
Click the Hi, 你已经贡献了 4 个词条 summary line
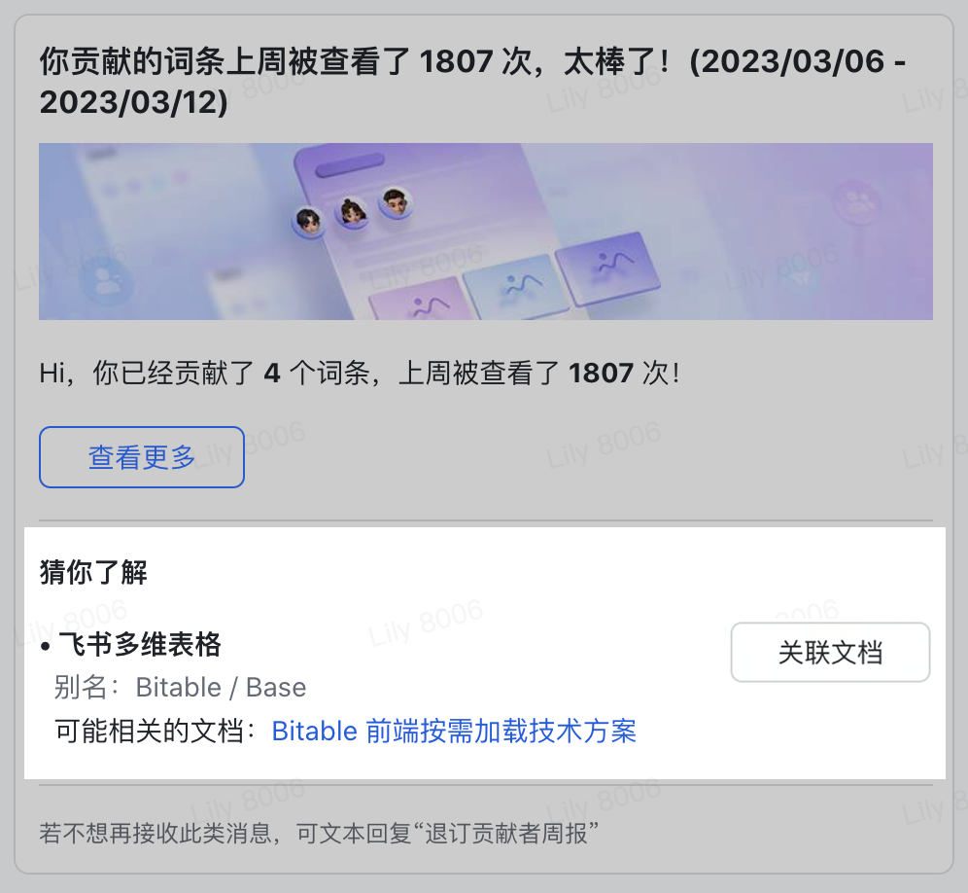(x=360, y=374)
